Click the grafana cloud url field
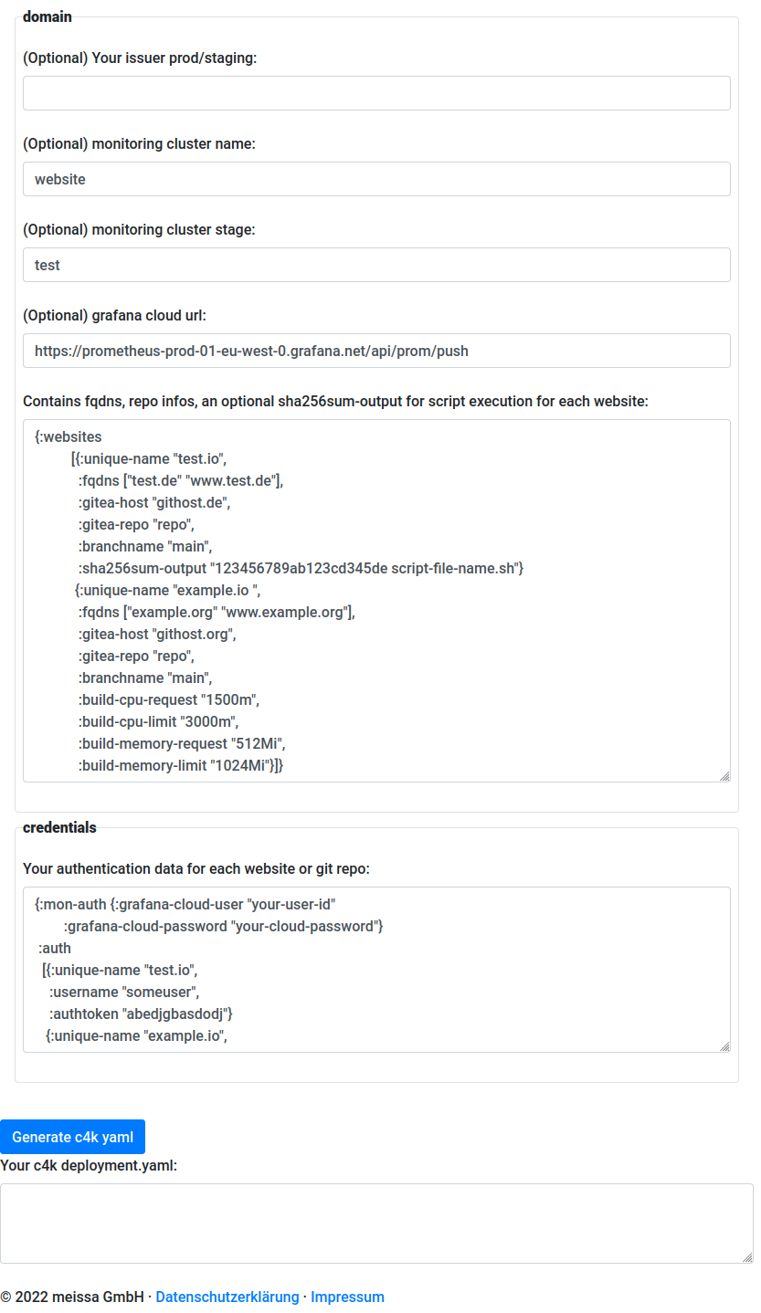The width and height of the screenshot is (761, 1313). pyautogui.click(x=376, y=351)
